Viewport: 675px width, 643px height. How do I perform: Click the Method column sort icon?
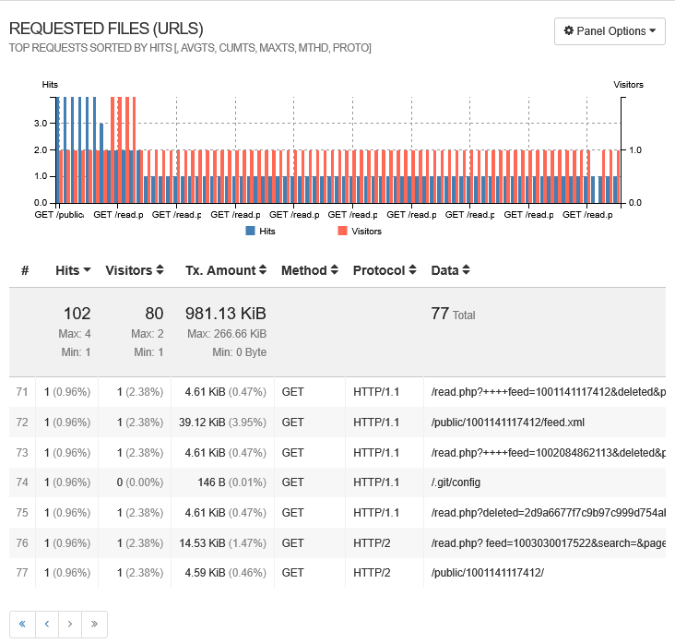(335, 270)
